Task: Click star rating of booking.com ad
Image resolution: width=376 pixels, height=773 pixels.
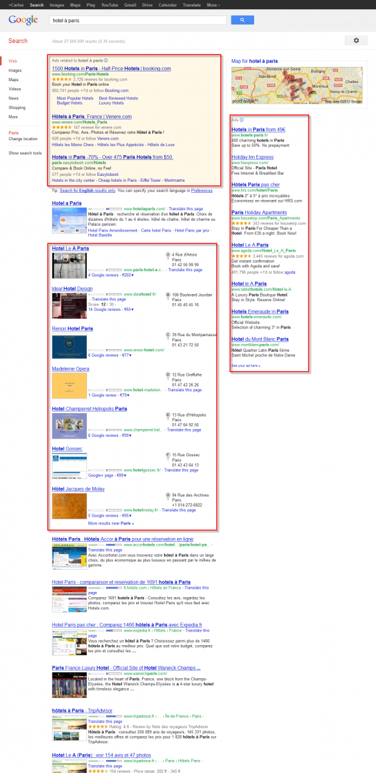Action: click(x=62, y=79)
